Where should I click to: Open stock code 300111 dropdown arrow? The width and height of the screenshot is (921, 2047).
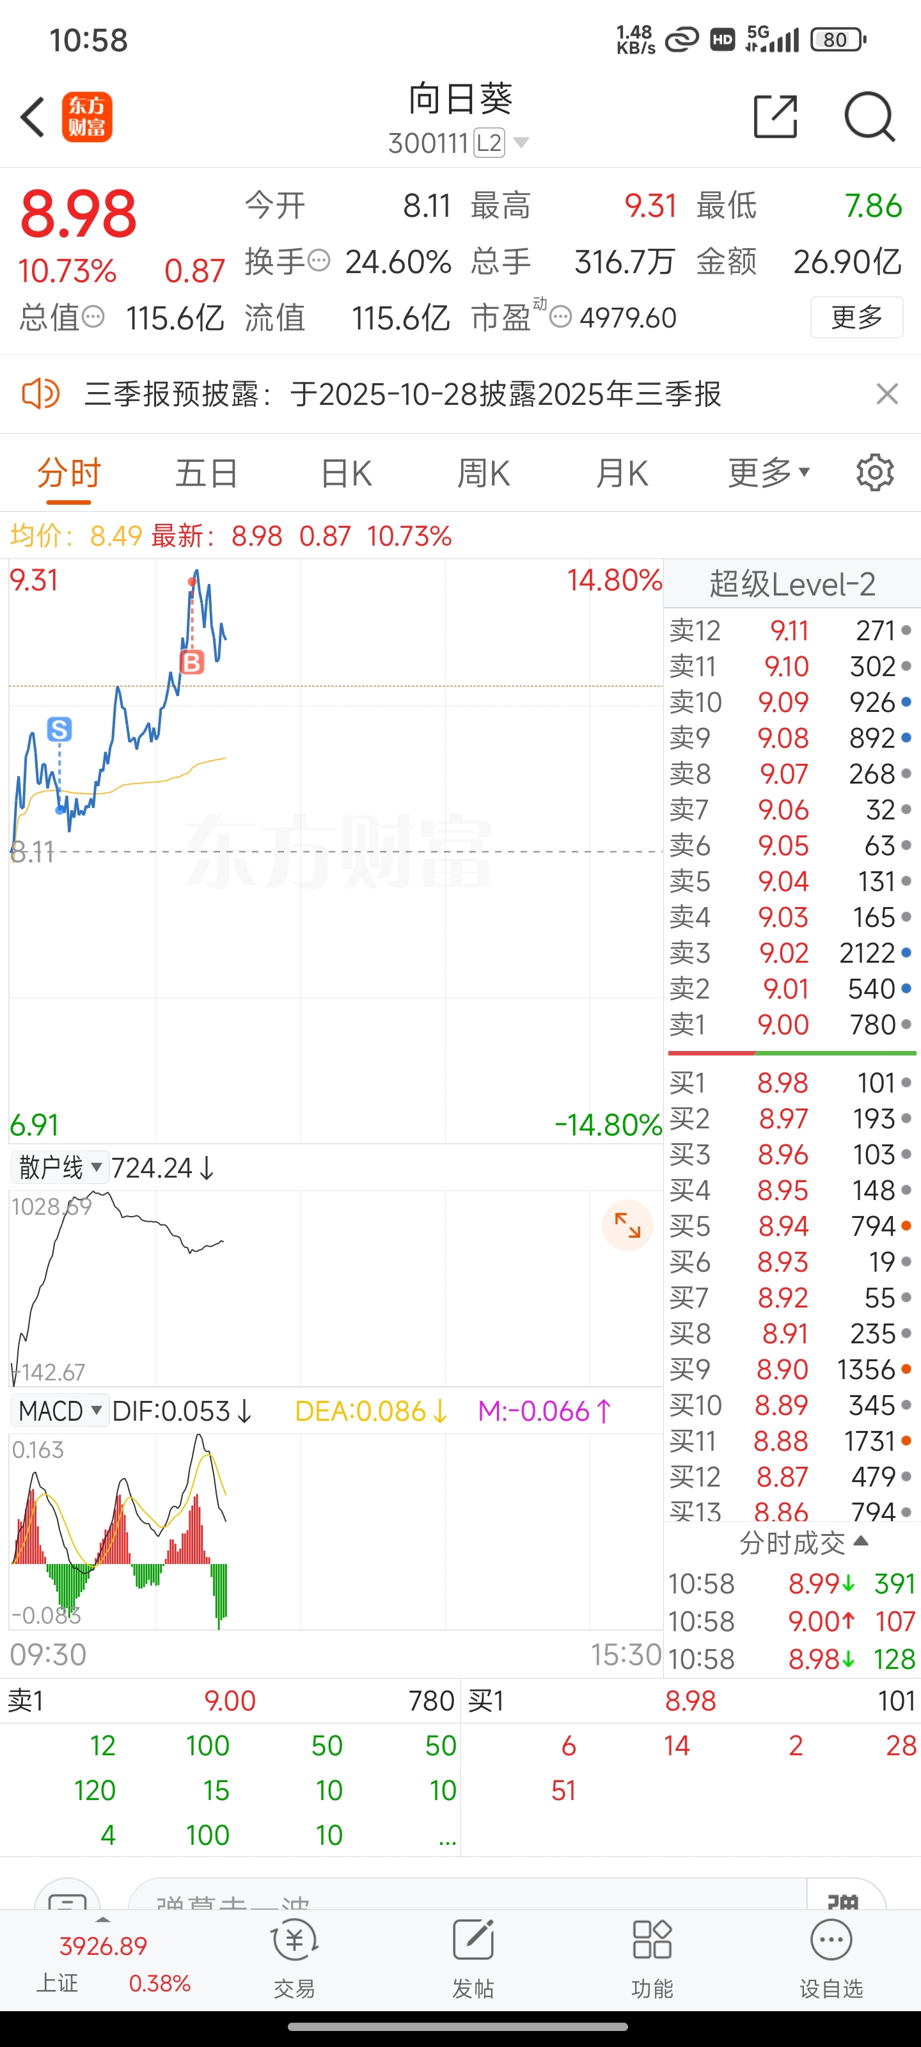[521, 143]
